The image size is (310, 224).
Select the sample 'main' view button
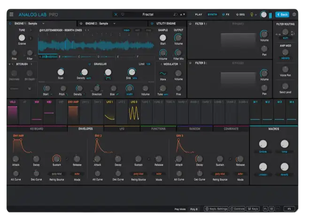click(126, 30)
